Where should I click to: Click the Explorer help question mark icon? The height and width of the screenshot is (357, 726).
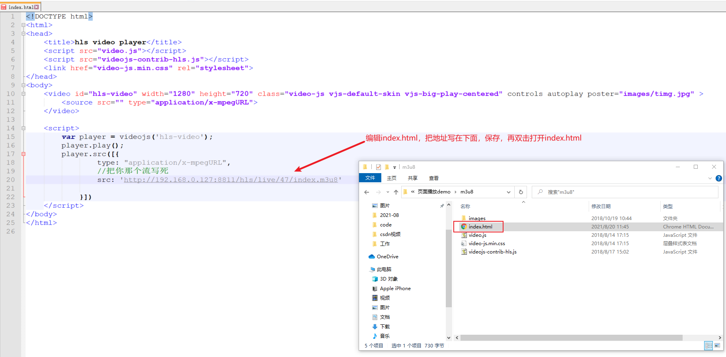[718, 178]
